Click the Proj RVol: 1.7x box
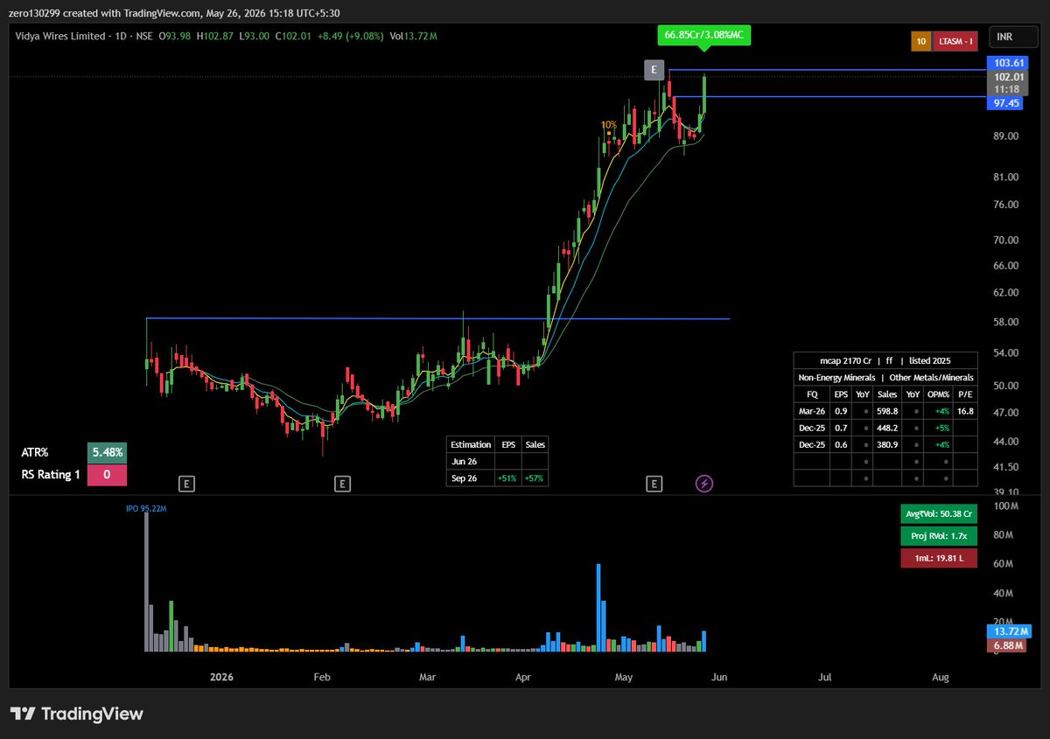1050x739 pixels. pyautogui.click(x=938, y=536)
